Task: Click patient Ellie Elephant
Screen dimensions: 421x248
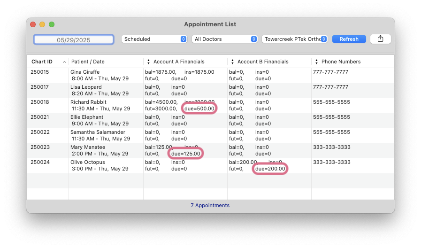Action: [87, 117]
